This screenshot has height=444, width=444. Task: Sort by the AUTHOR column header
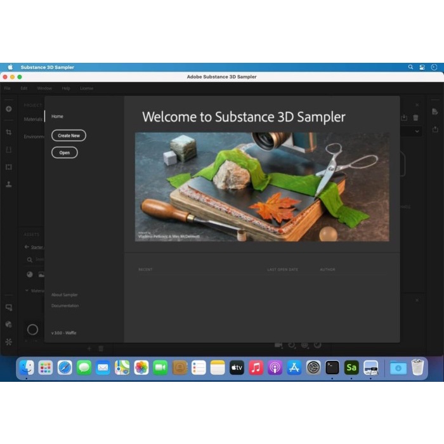click(327, 270)
